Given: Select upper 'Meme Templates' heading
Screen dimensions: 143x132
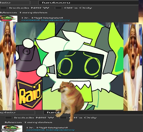Looking at the screenshot, I should (24, 13).
